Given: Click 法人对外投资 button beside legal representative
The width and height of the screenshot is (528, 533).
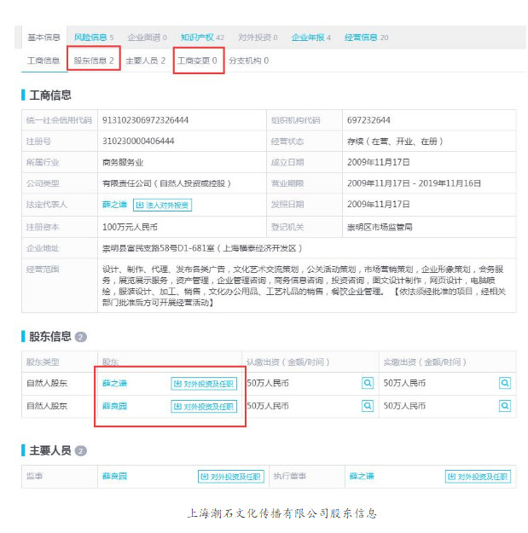Looking at the screenshot, I should coord(162,205).
